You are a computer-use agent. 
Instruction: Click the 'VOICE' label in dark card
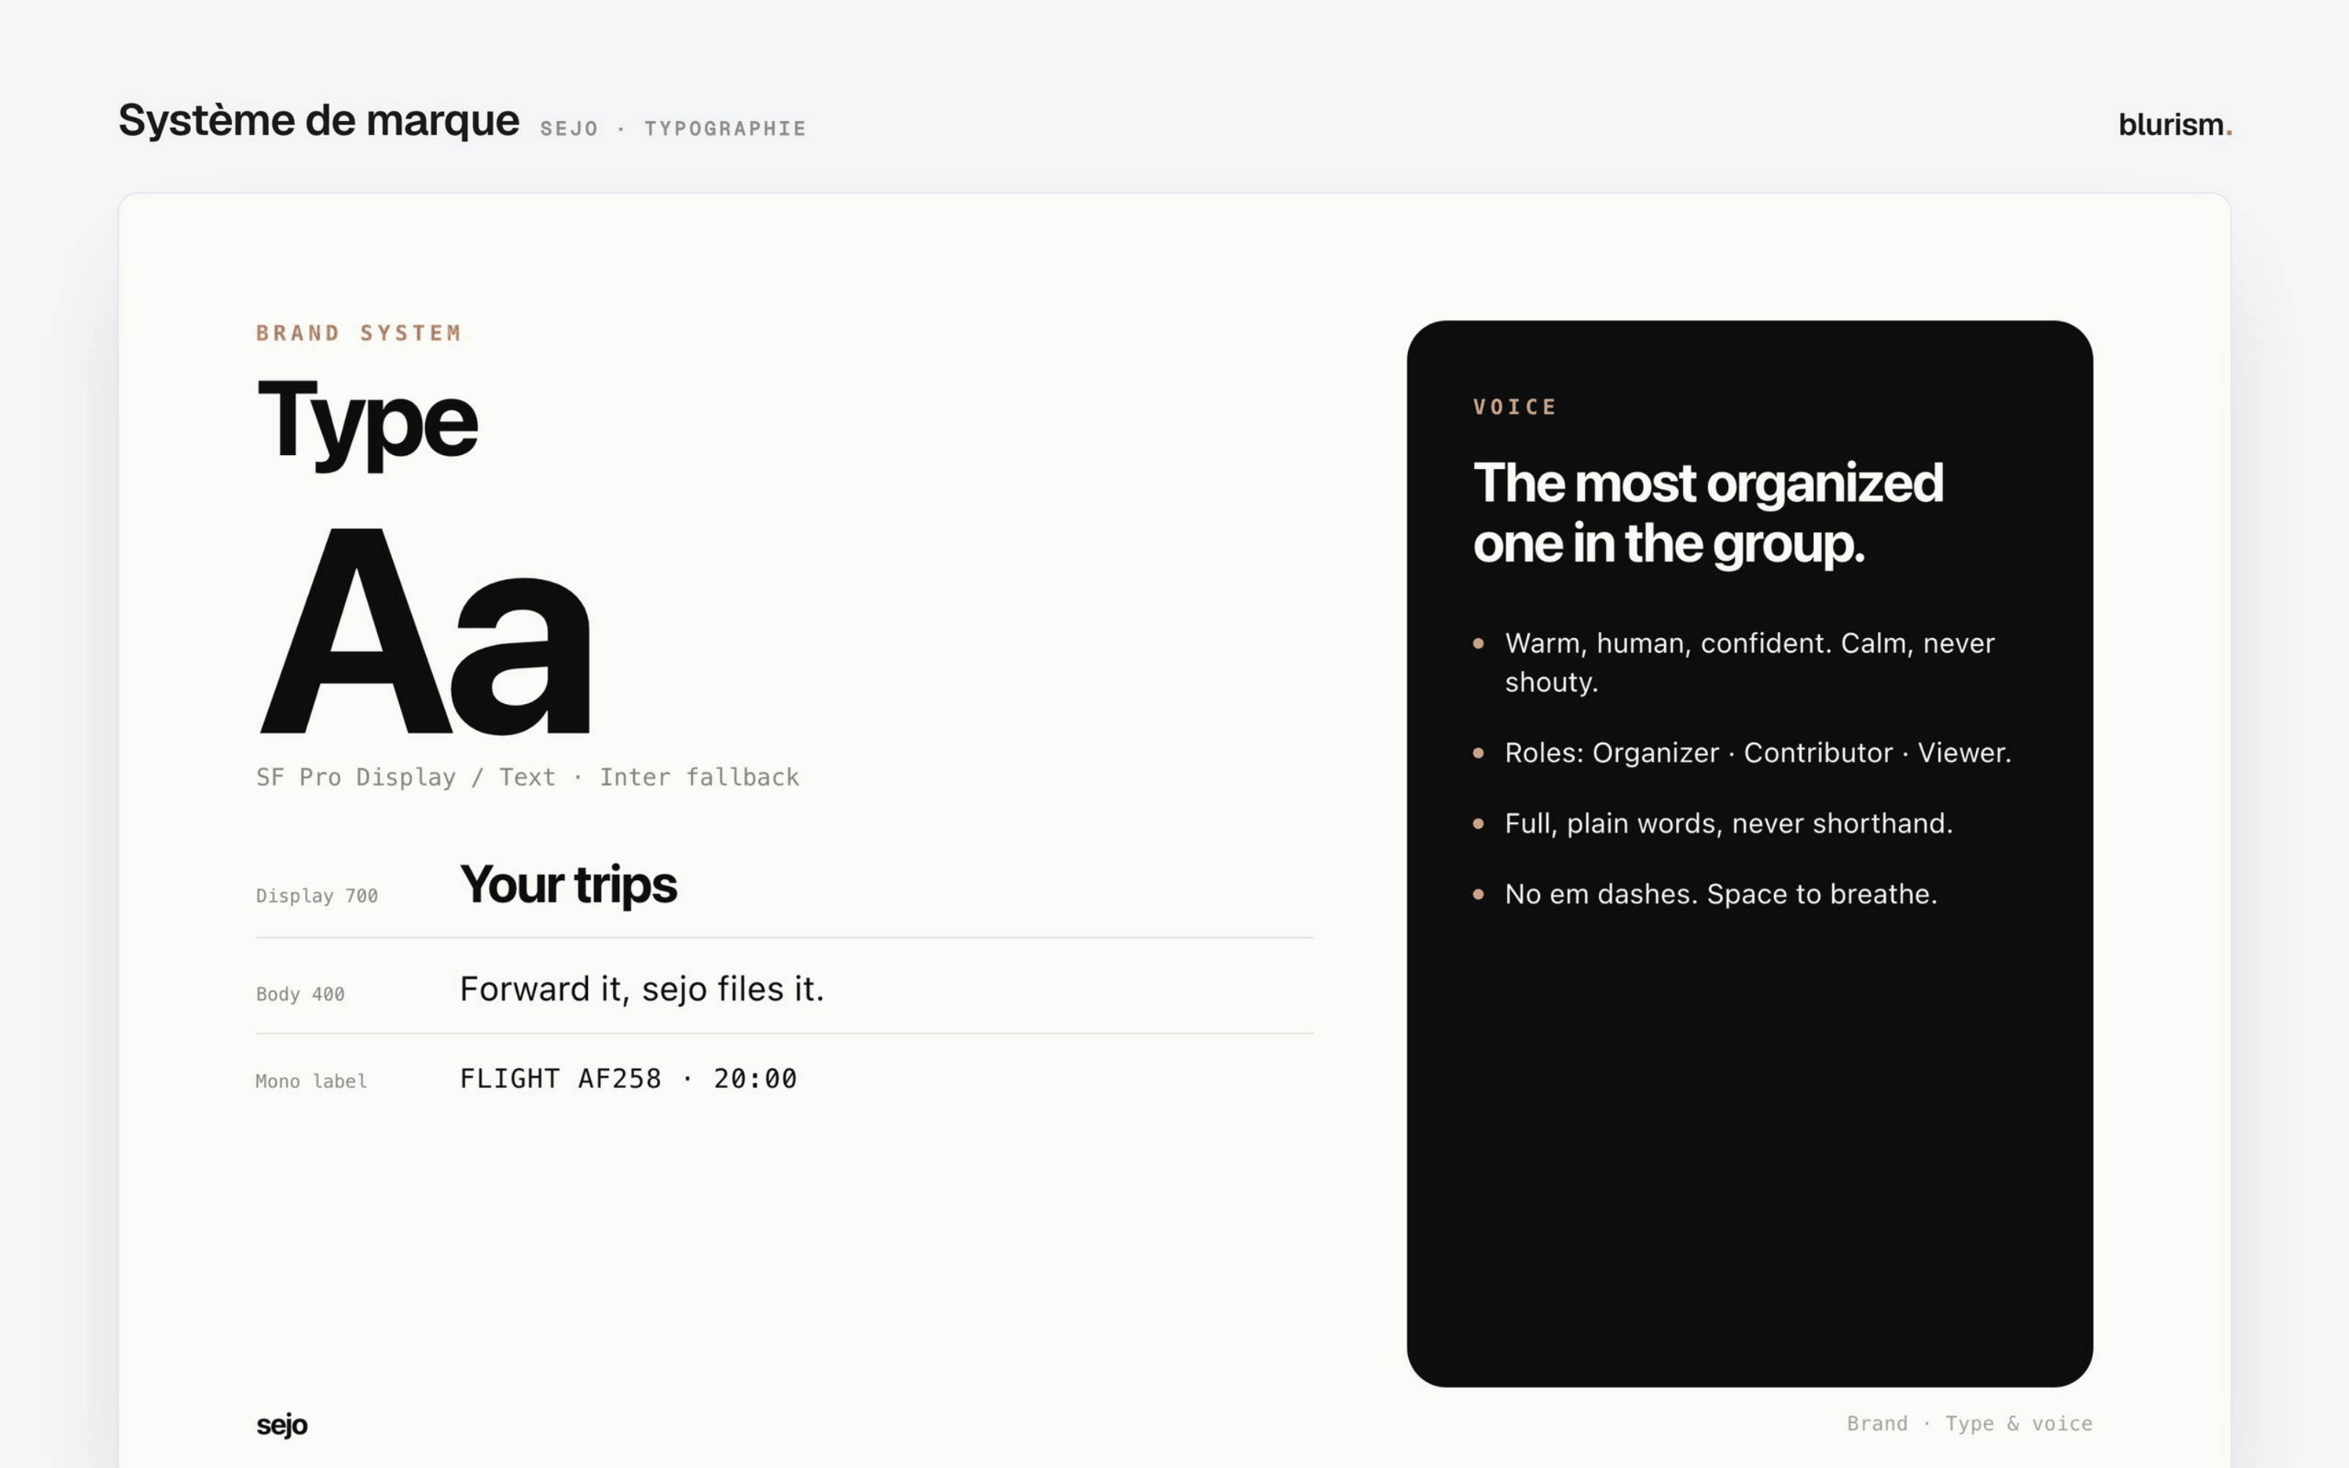point(1514,407)
